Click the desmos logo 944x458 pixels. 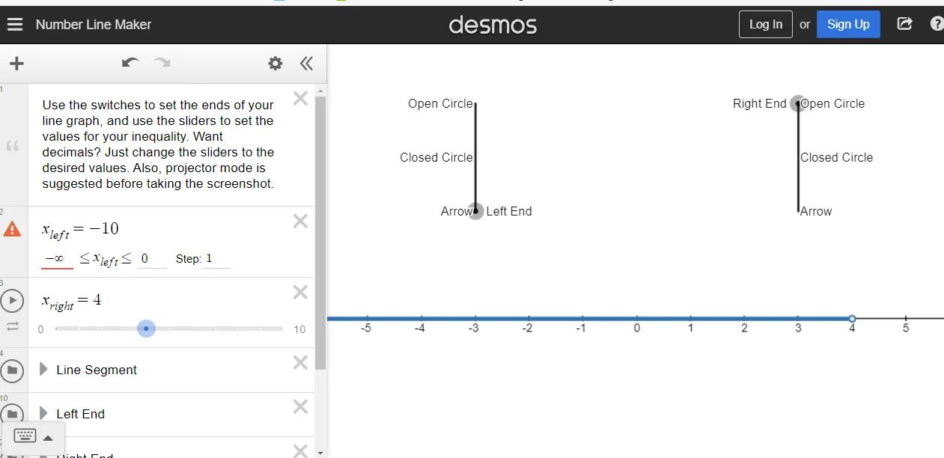(493, 25)
